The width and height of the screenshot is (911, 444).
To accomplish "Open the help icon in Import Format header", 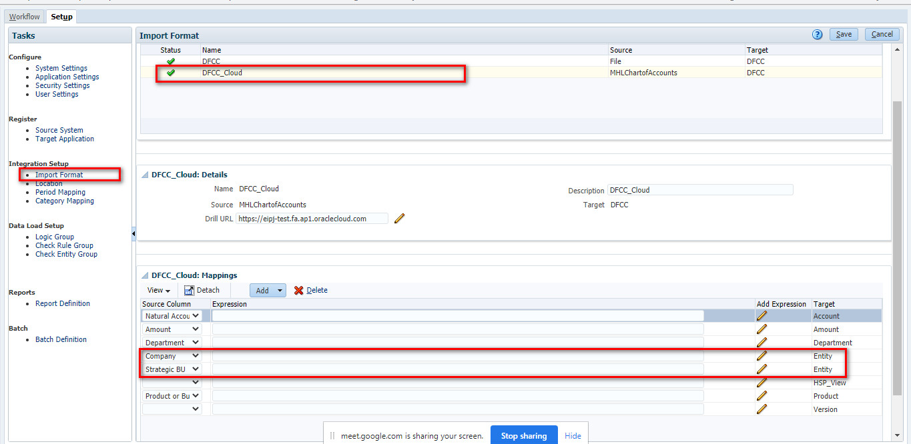I will (817, 35).
